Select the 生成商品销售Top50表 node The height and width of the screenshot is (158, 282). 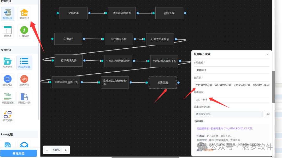coord(115,82)
